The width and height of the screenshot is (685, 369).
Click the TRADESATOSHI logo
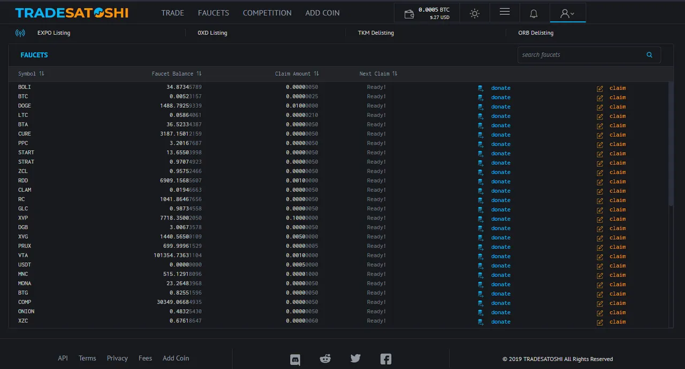tap(72, 13)
